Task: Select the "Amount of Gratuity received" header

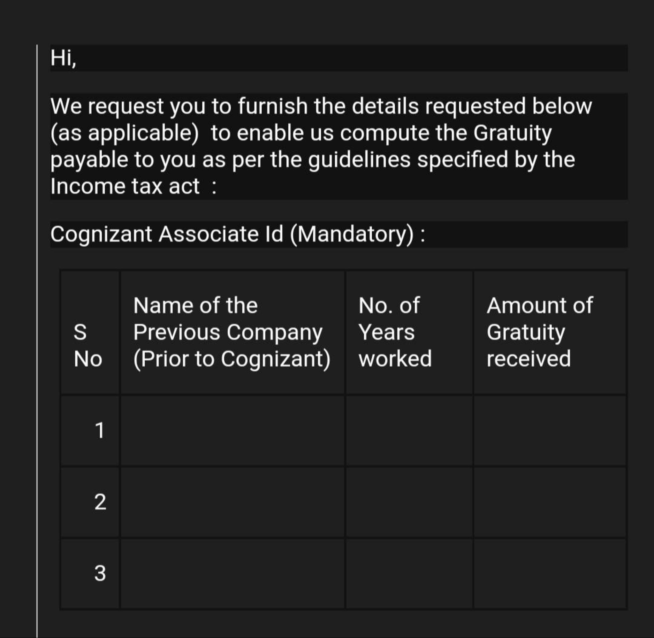Action: point(550,332)
